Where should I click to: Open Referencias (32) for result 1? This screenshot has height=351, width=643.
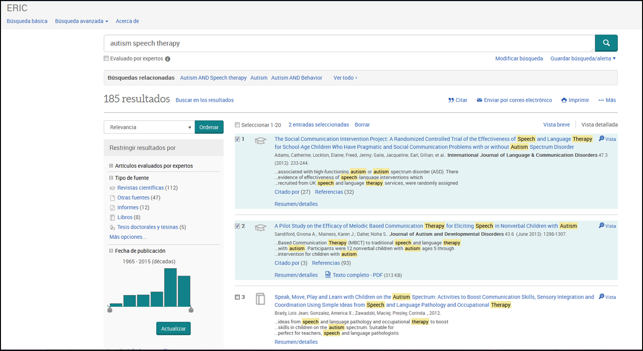pos(334,192)
